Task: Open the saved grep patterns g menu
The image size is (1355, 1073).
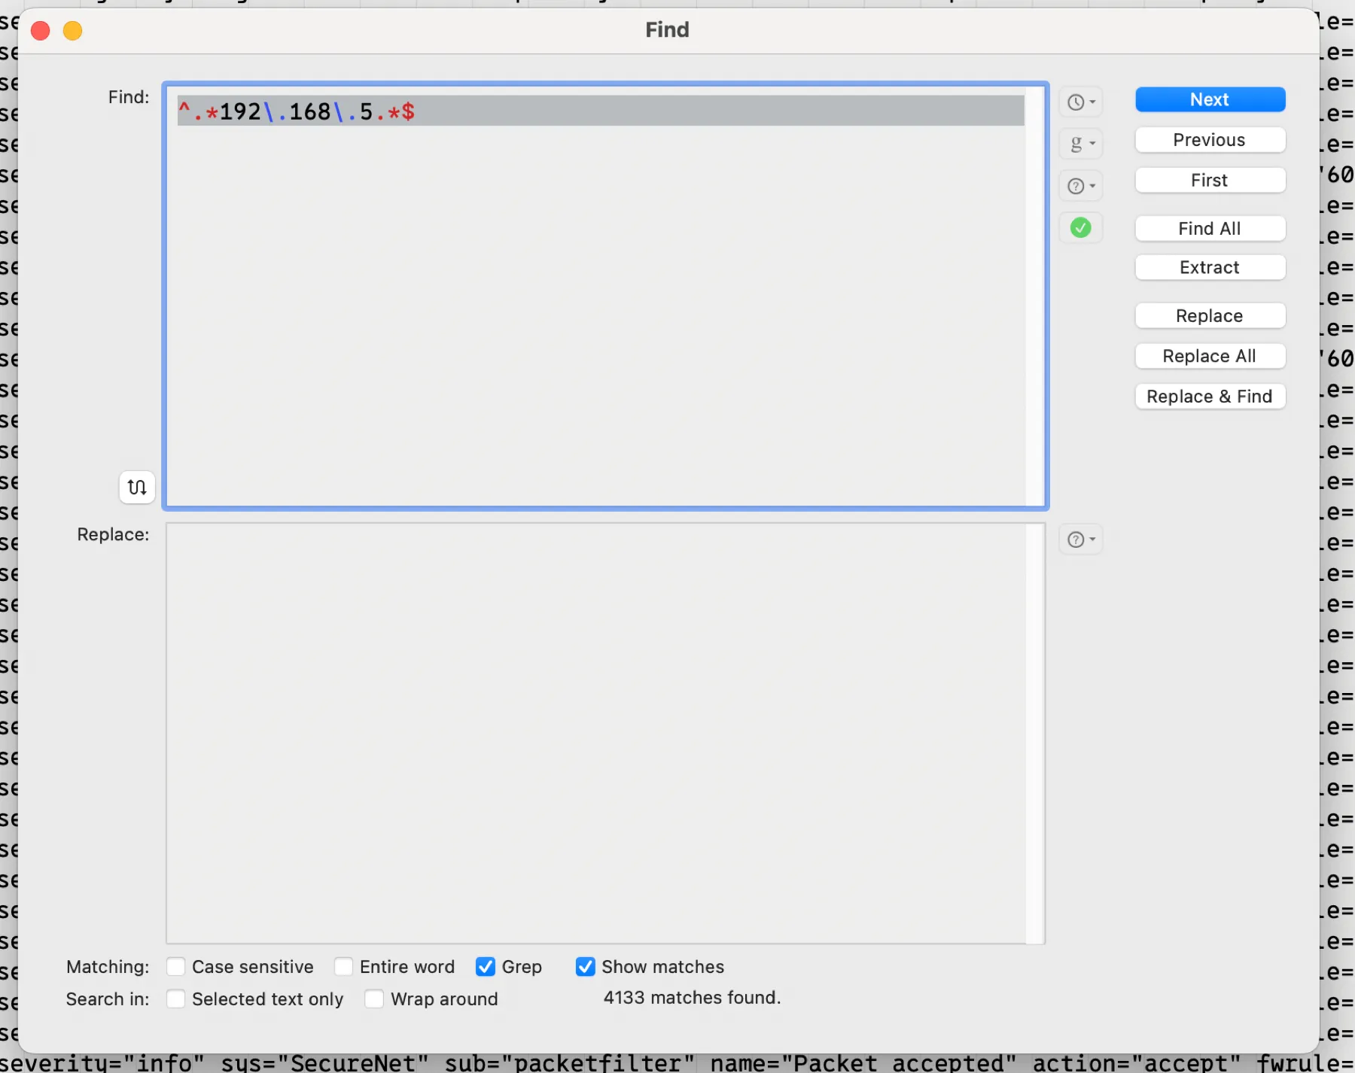Action: pos(1081,144)
